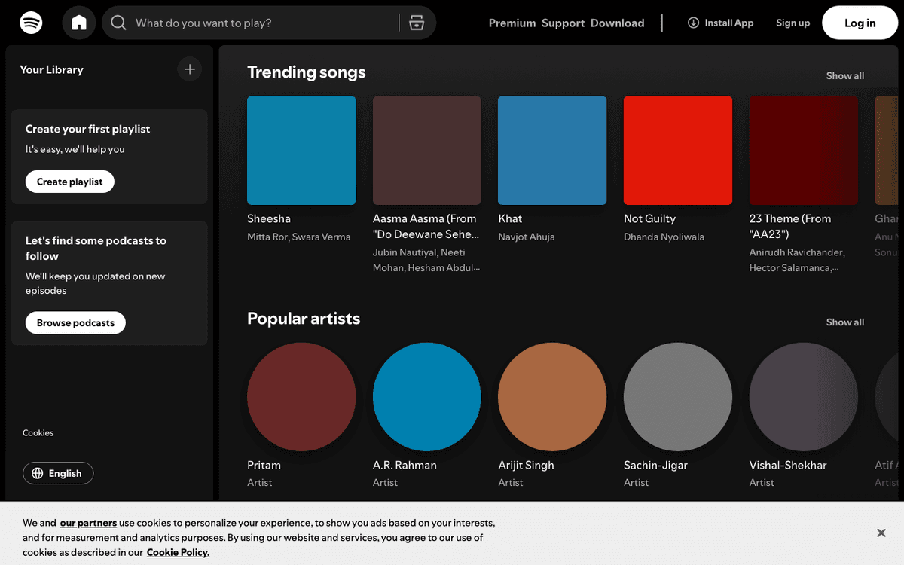The height and width of the screenshot is (565, 904).
Task: Show all Trending songs
Action: pos(844,75)
